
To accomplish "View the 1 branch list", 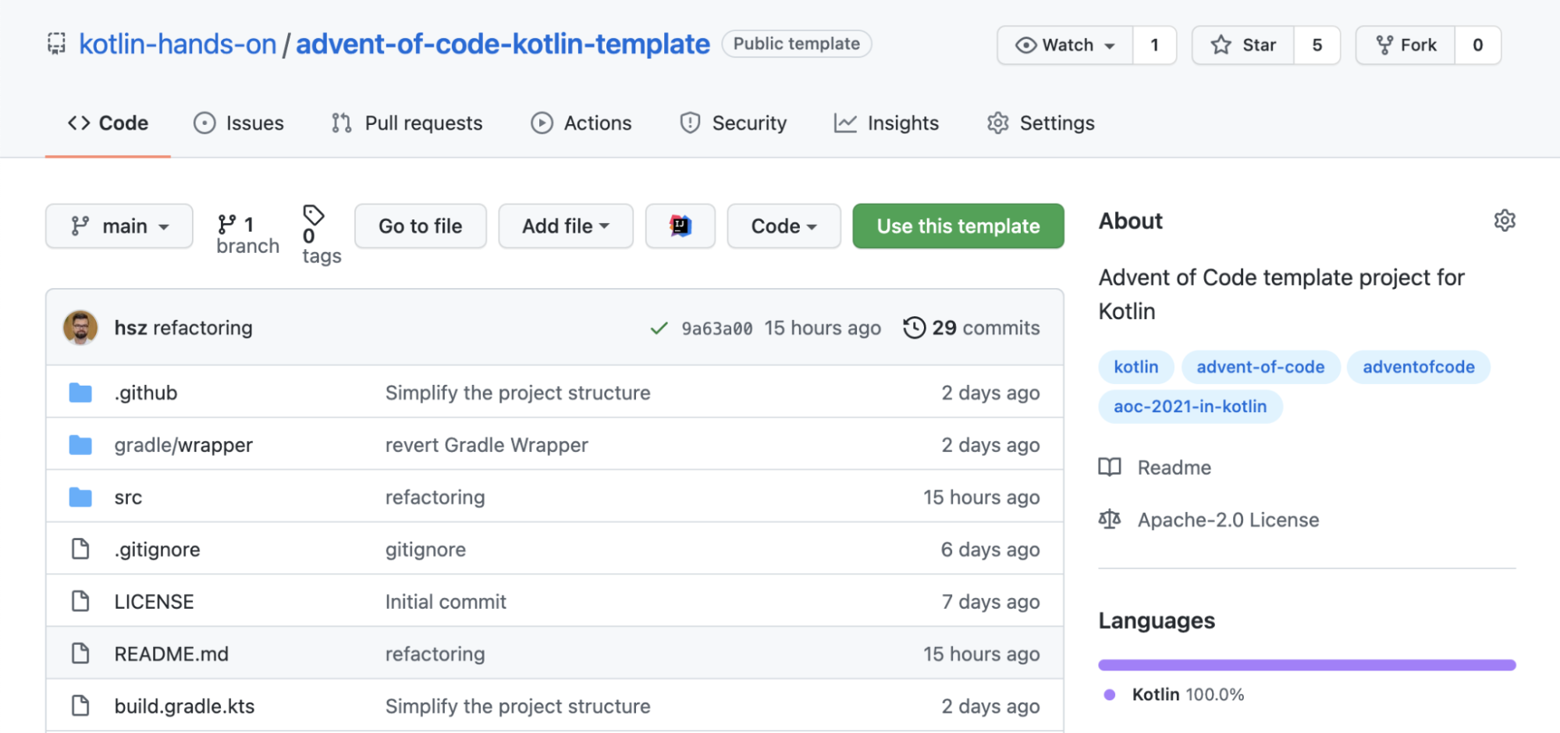I will pyautogui.click(x=247, y=234).
